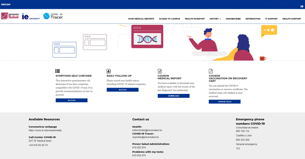
Task: Open the Health Support menu item
Action: (x=292, y=19)
